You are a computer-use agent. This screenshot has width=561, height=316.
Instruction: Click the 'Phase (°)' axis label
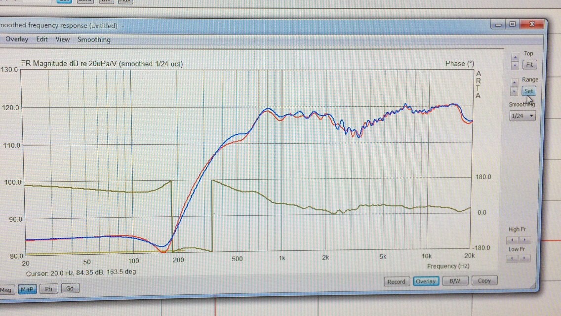(x=459, y=63)
